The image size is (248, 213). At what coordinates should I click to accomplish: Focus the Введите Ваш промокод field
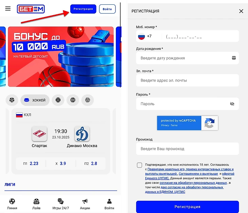(188, 149)
